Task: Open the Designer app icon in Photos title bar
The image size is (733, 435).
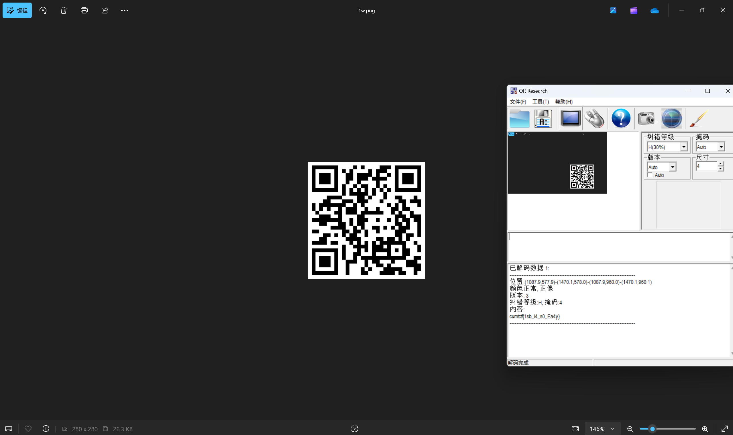Action: tap(613, 10)
